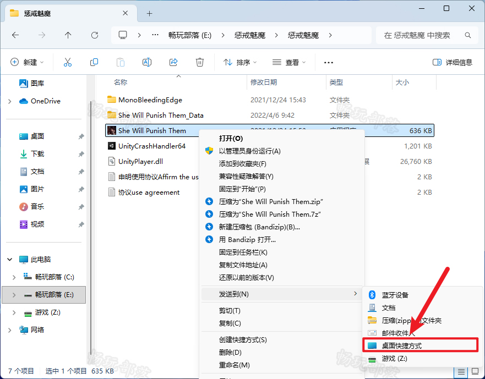Click 详细信息 details pane button
Image resolution: width=485 pixels, height=379 pixels.
[x=452, y=63]
